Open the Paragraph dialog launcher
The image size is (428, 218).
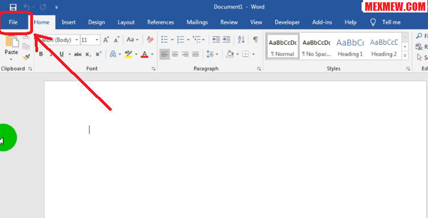259,69
